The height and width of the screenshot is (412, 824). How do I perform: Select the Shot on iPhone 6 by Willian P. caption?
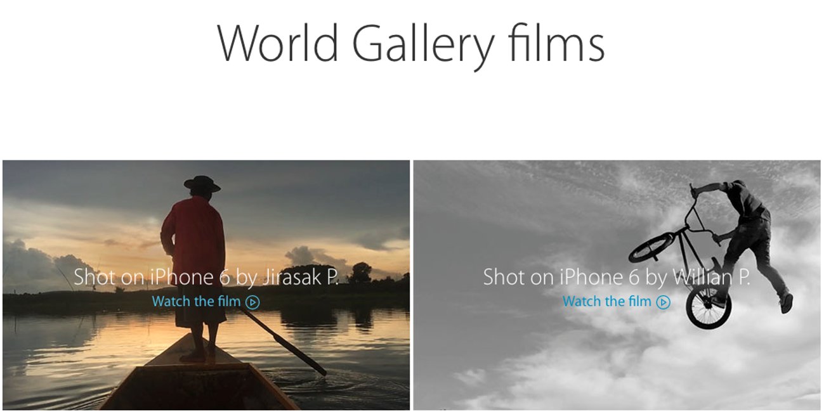pos(617,277)
